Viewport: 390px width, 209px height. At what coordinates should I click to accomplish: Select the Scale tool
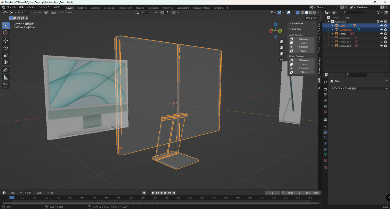pos(6,55)
